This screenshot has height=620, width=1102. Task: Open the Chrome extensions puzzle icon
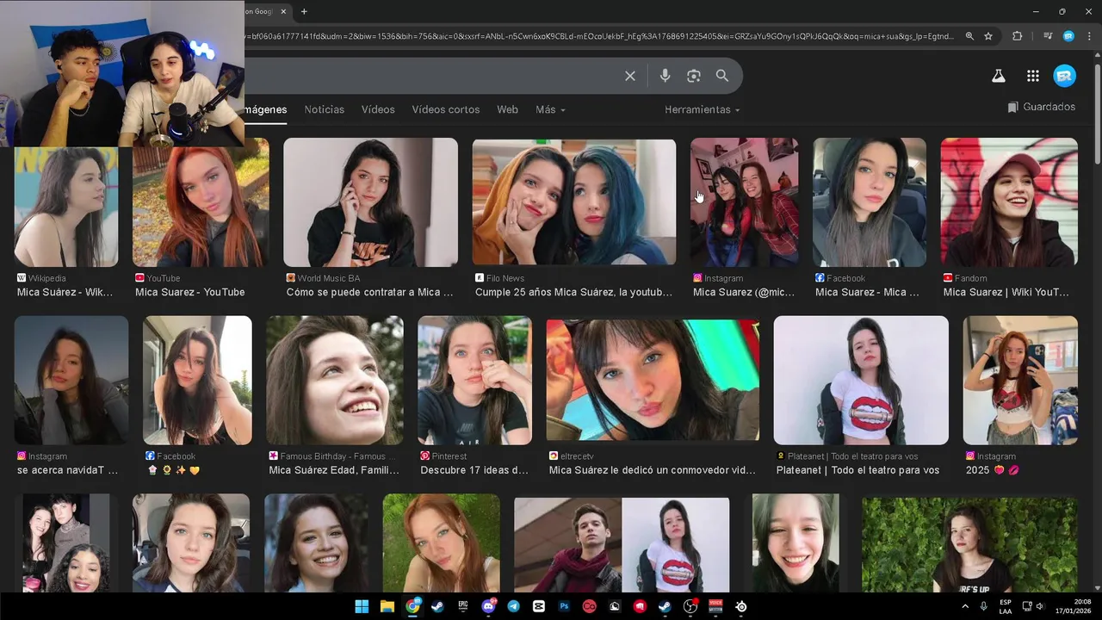click(1018, 36)
